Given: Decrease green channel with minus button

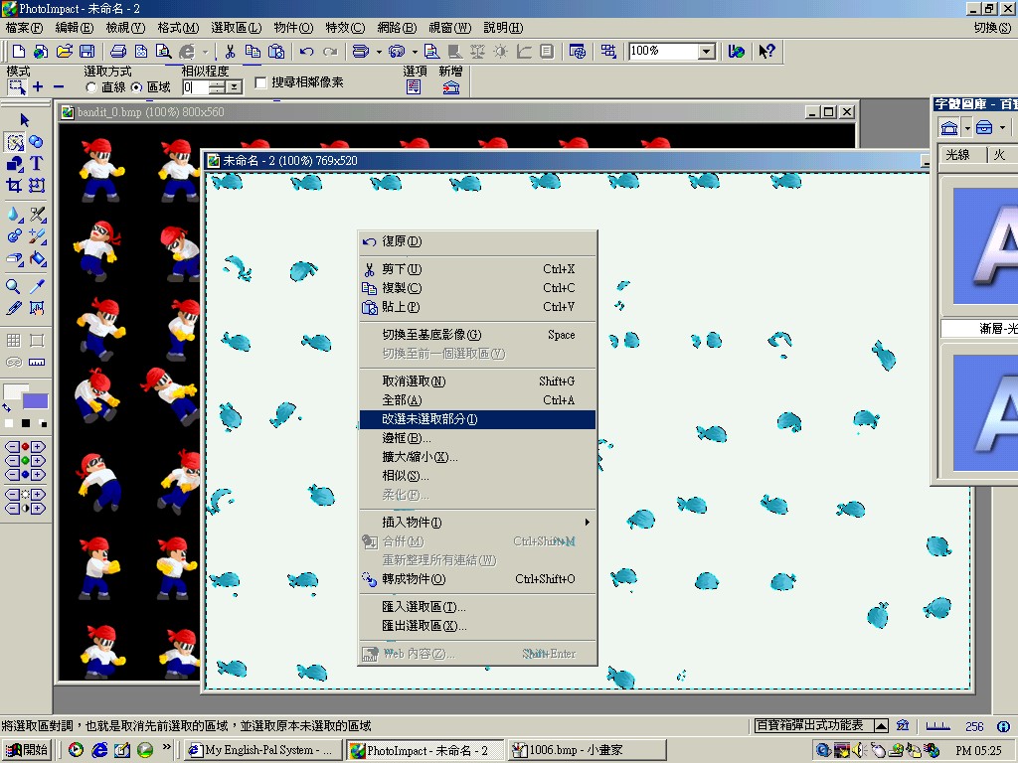Looking at the screenshot, I should click(x=12, y=461).
